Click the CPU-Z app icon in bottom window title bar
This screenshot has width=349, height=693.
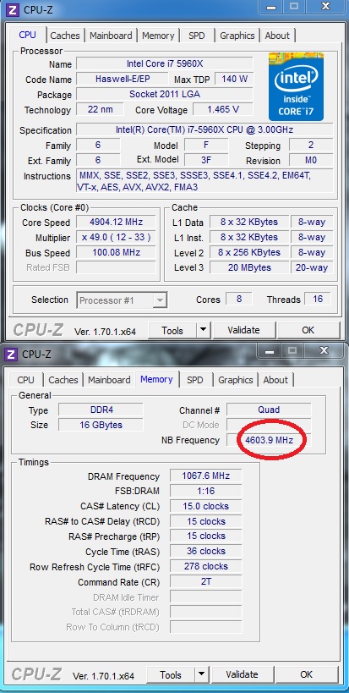coord(12,354)
